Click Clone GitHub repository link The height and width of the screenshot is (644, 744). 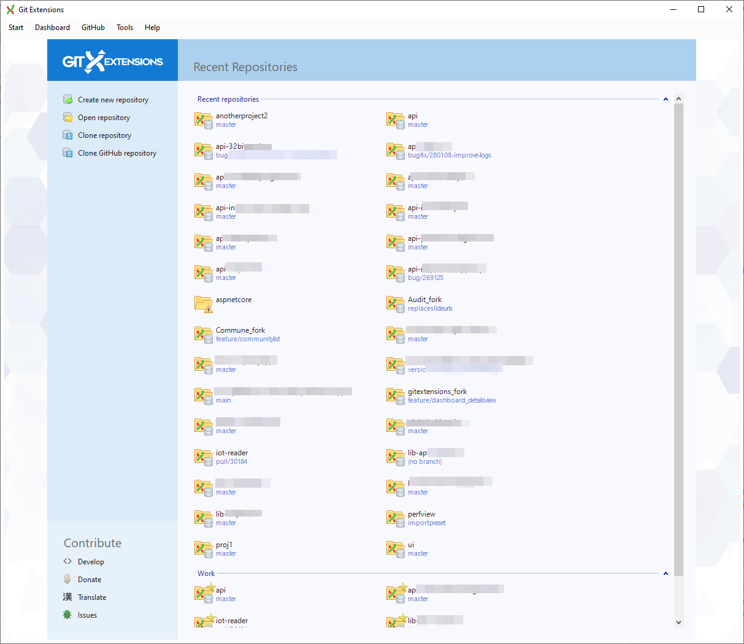coord(117,153)
